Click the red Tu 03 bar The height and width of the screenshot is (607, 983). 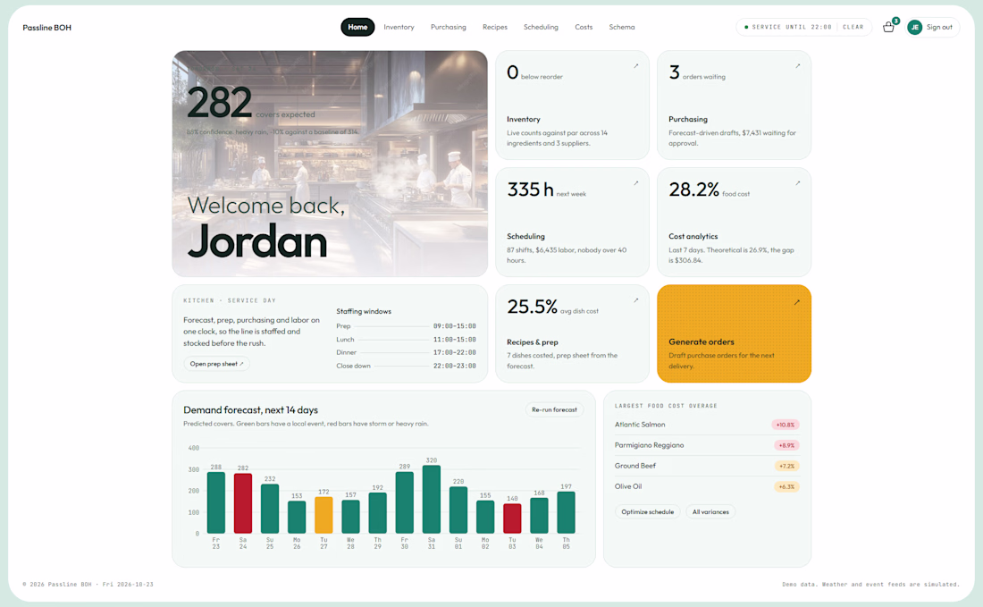[x=512, y=518]
